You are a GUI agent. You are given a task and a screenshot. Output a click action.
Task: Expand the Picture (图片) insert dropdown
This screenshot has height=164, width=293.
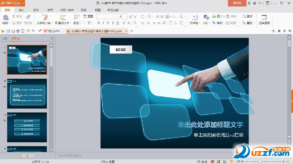(x=224, y=16)
